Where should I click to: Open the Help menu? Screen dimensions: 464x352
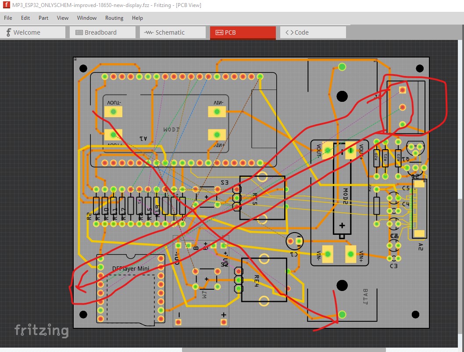click(x=137, y=18)
